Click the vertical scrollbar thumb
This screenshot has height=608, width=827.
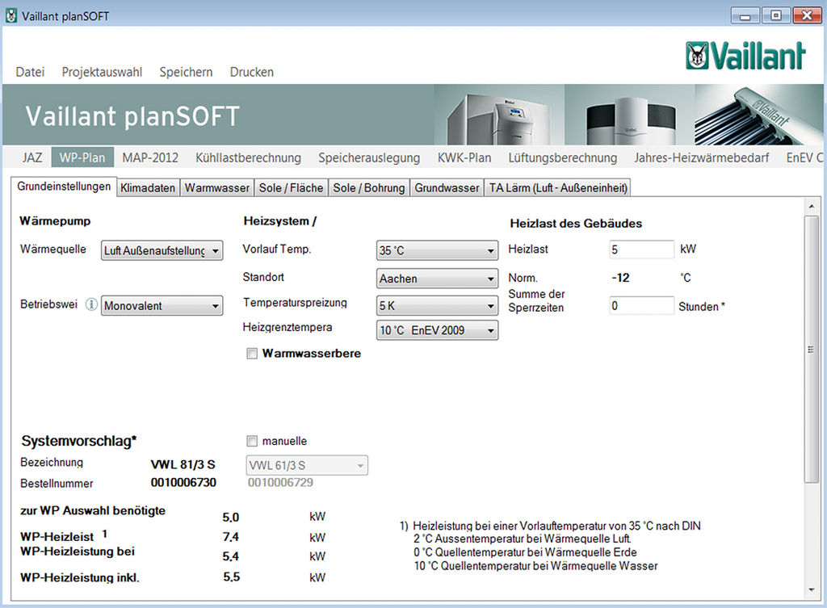811,349
